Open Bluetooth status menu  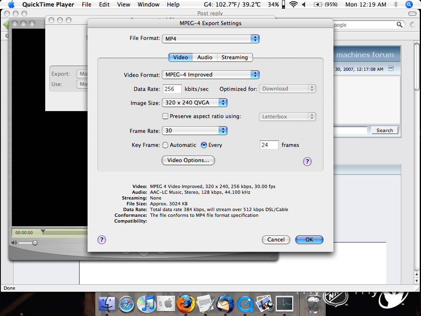point(396,4)
